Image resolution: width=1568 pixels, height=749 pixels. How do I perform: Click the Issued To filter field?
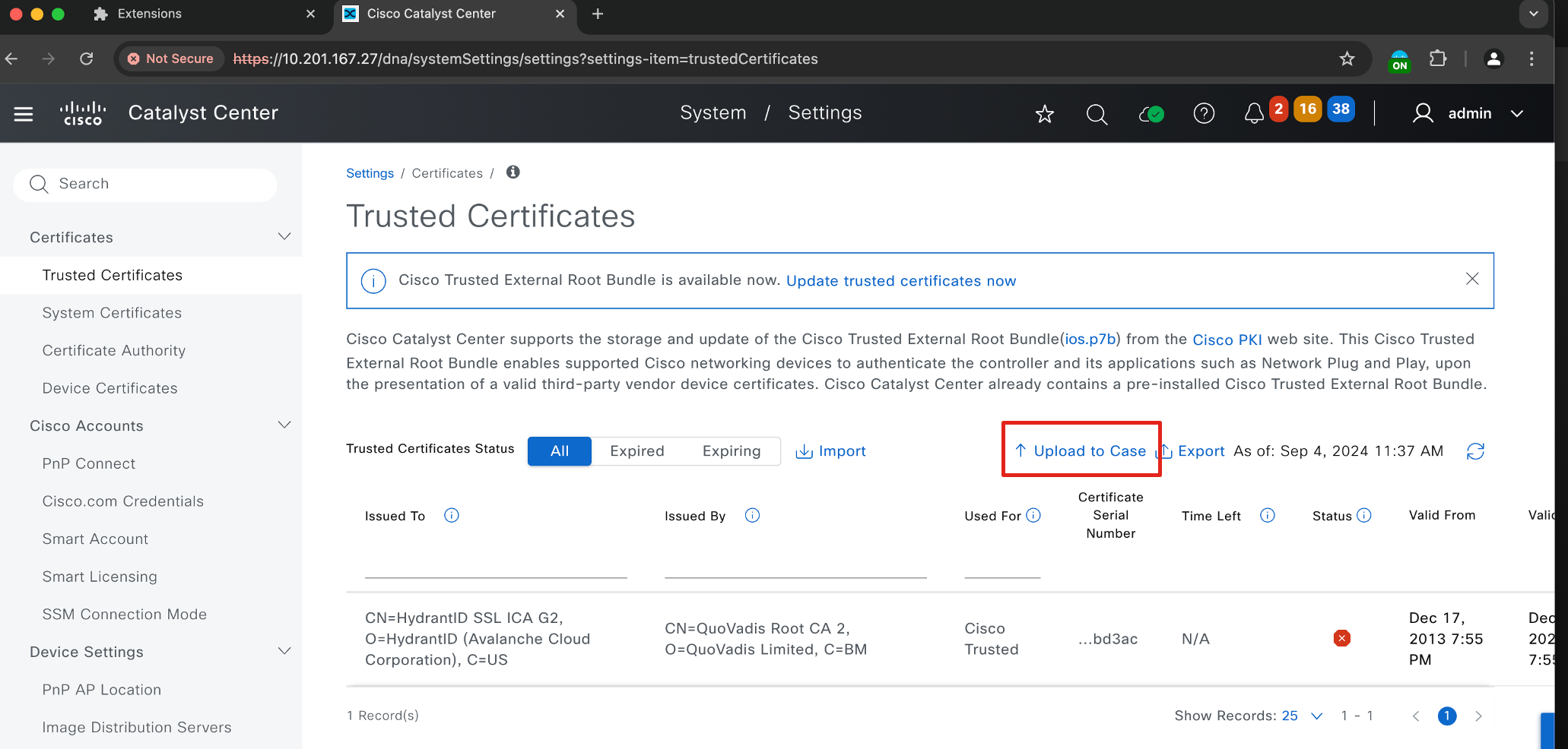pyautogui.click(x=496, y=564)
